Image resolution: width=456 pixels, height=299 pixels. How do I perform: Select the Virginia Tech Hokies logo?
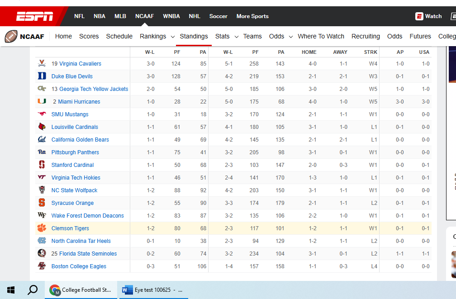[x=42, y=178]
